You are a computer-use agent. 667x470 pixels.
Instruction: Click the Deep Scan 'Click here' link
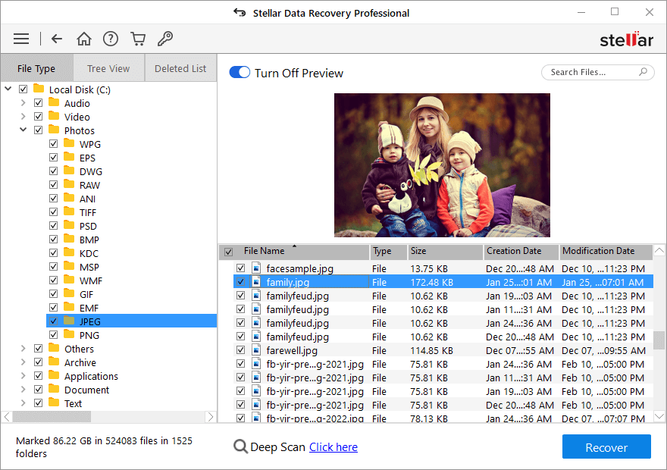333,446
